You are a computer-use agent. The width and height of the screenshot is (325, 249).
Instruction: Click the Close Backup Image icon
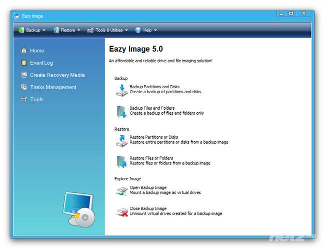click(121, 211)
